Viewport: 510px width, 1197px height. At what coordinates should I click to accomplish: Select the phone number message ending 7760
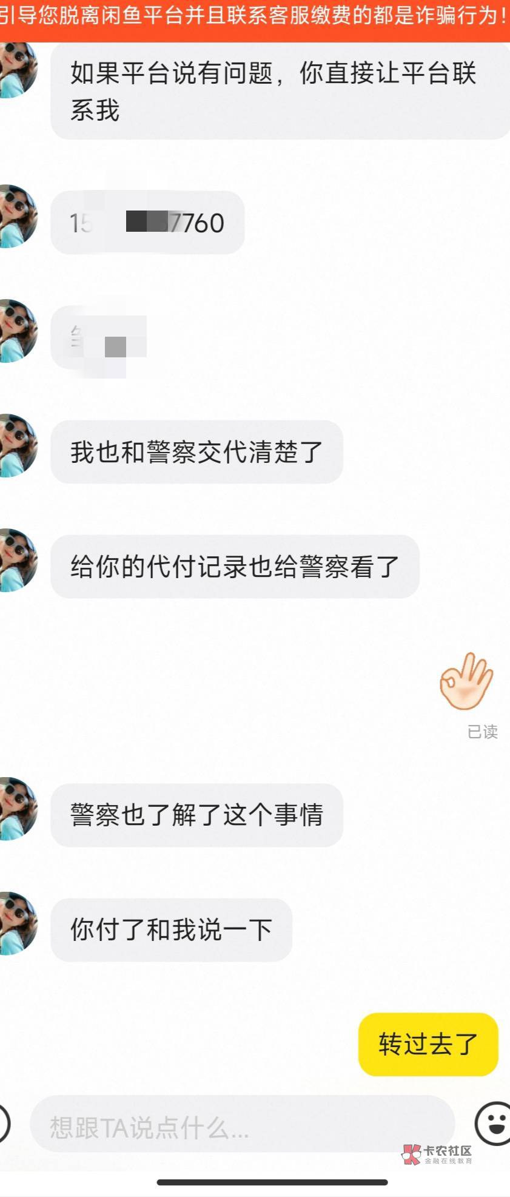point(147,223)
